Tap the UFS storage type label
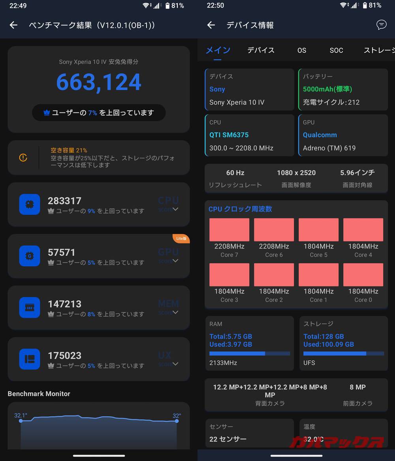Image resolution: width=395 pixels, height=461 pixels. [x=309, y=363]
